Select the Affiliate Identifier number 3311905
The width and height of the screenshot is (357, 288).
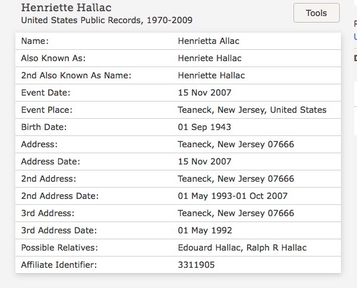point(196,265)
